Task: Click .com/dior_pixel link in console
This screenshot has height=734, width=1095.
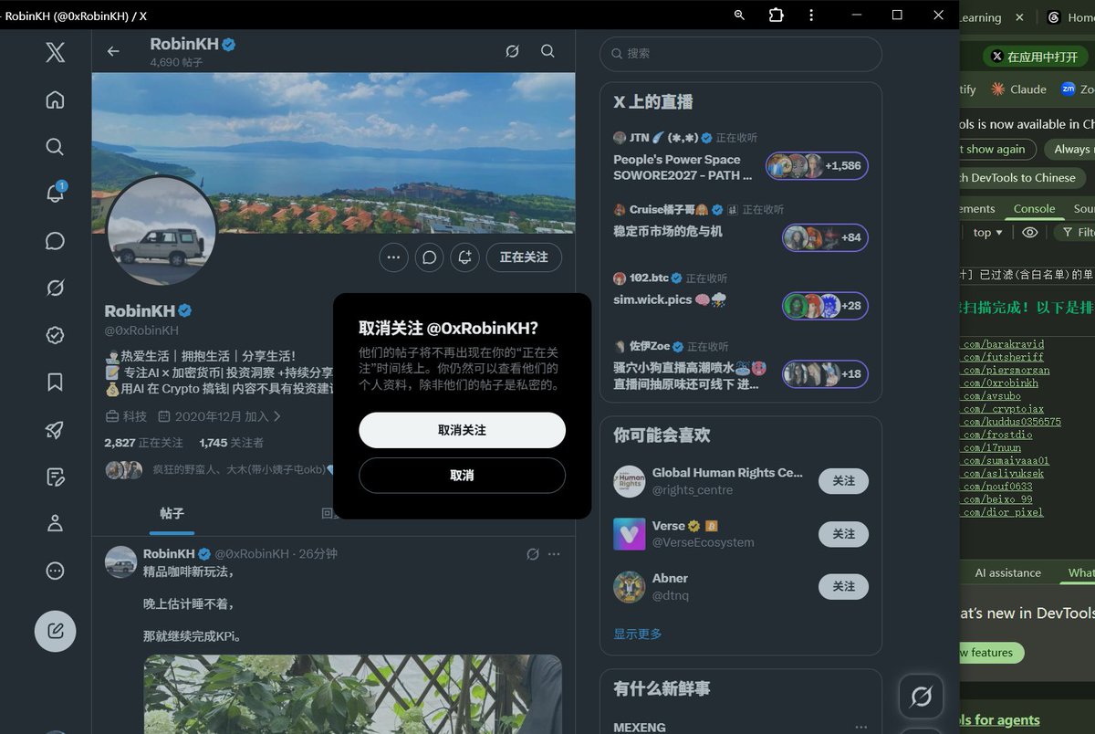Action: [1003, 512]
